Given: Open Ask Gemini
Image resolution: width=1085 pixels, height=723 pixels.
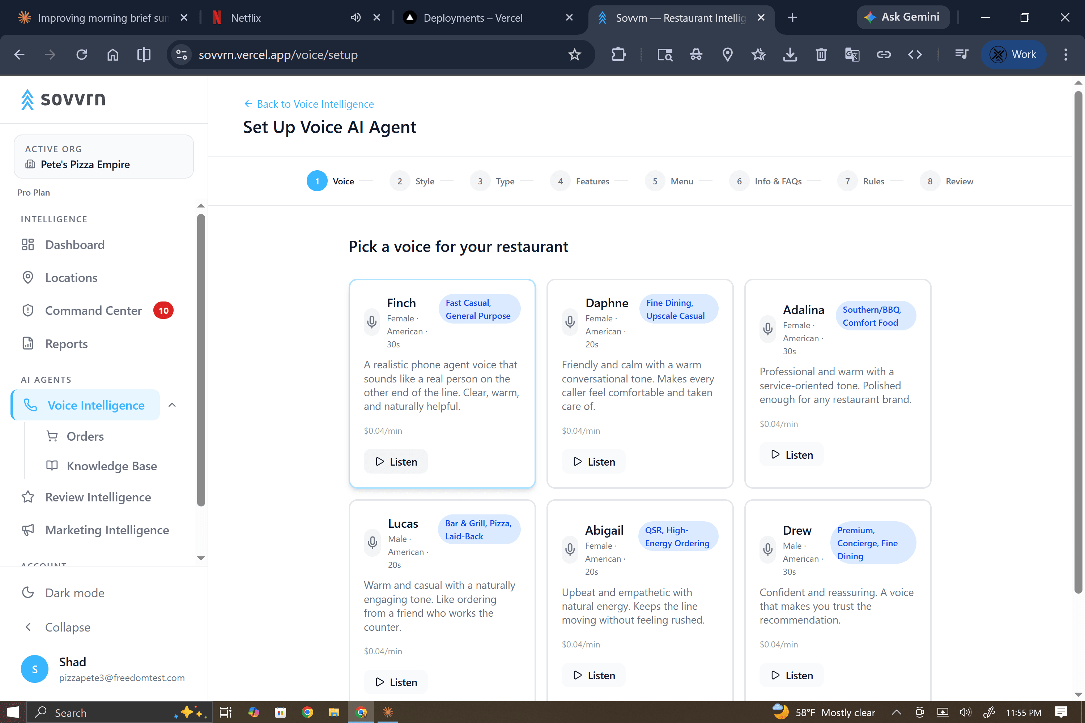Looking at the screenshot, I should click(x=903, y=17).
